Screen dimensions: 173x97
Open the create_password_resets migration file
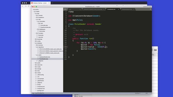(x=51, y=51)
